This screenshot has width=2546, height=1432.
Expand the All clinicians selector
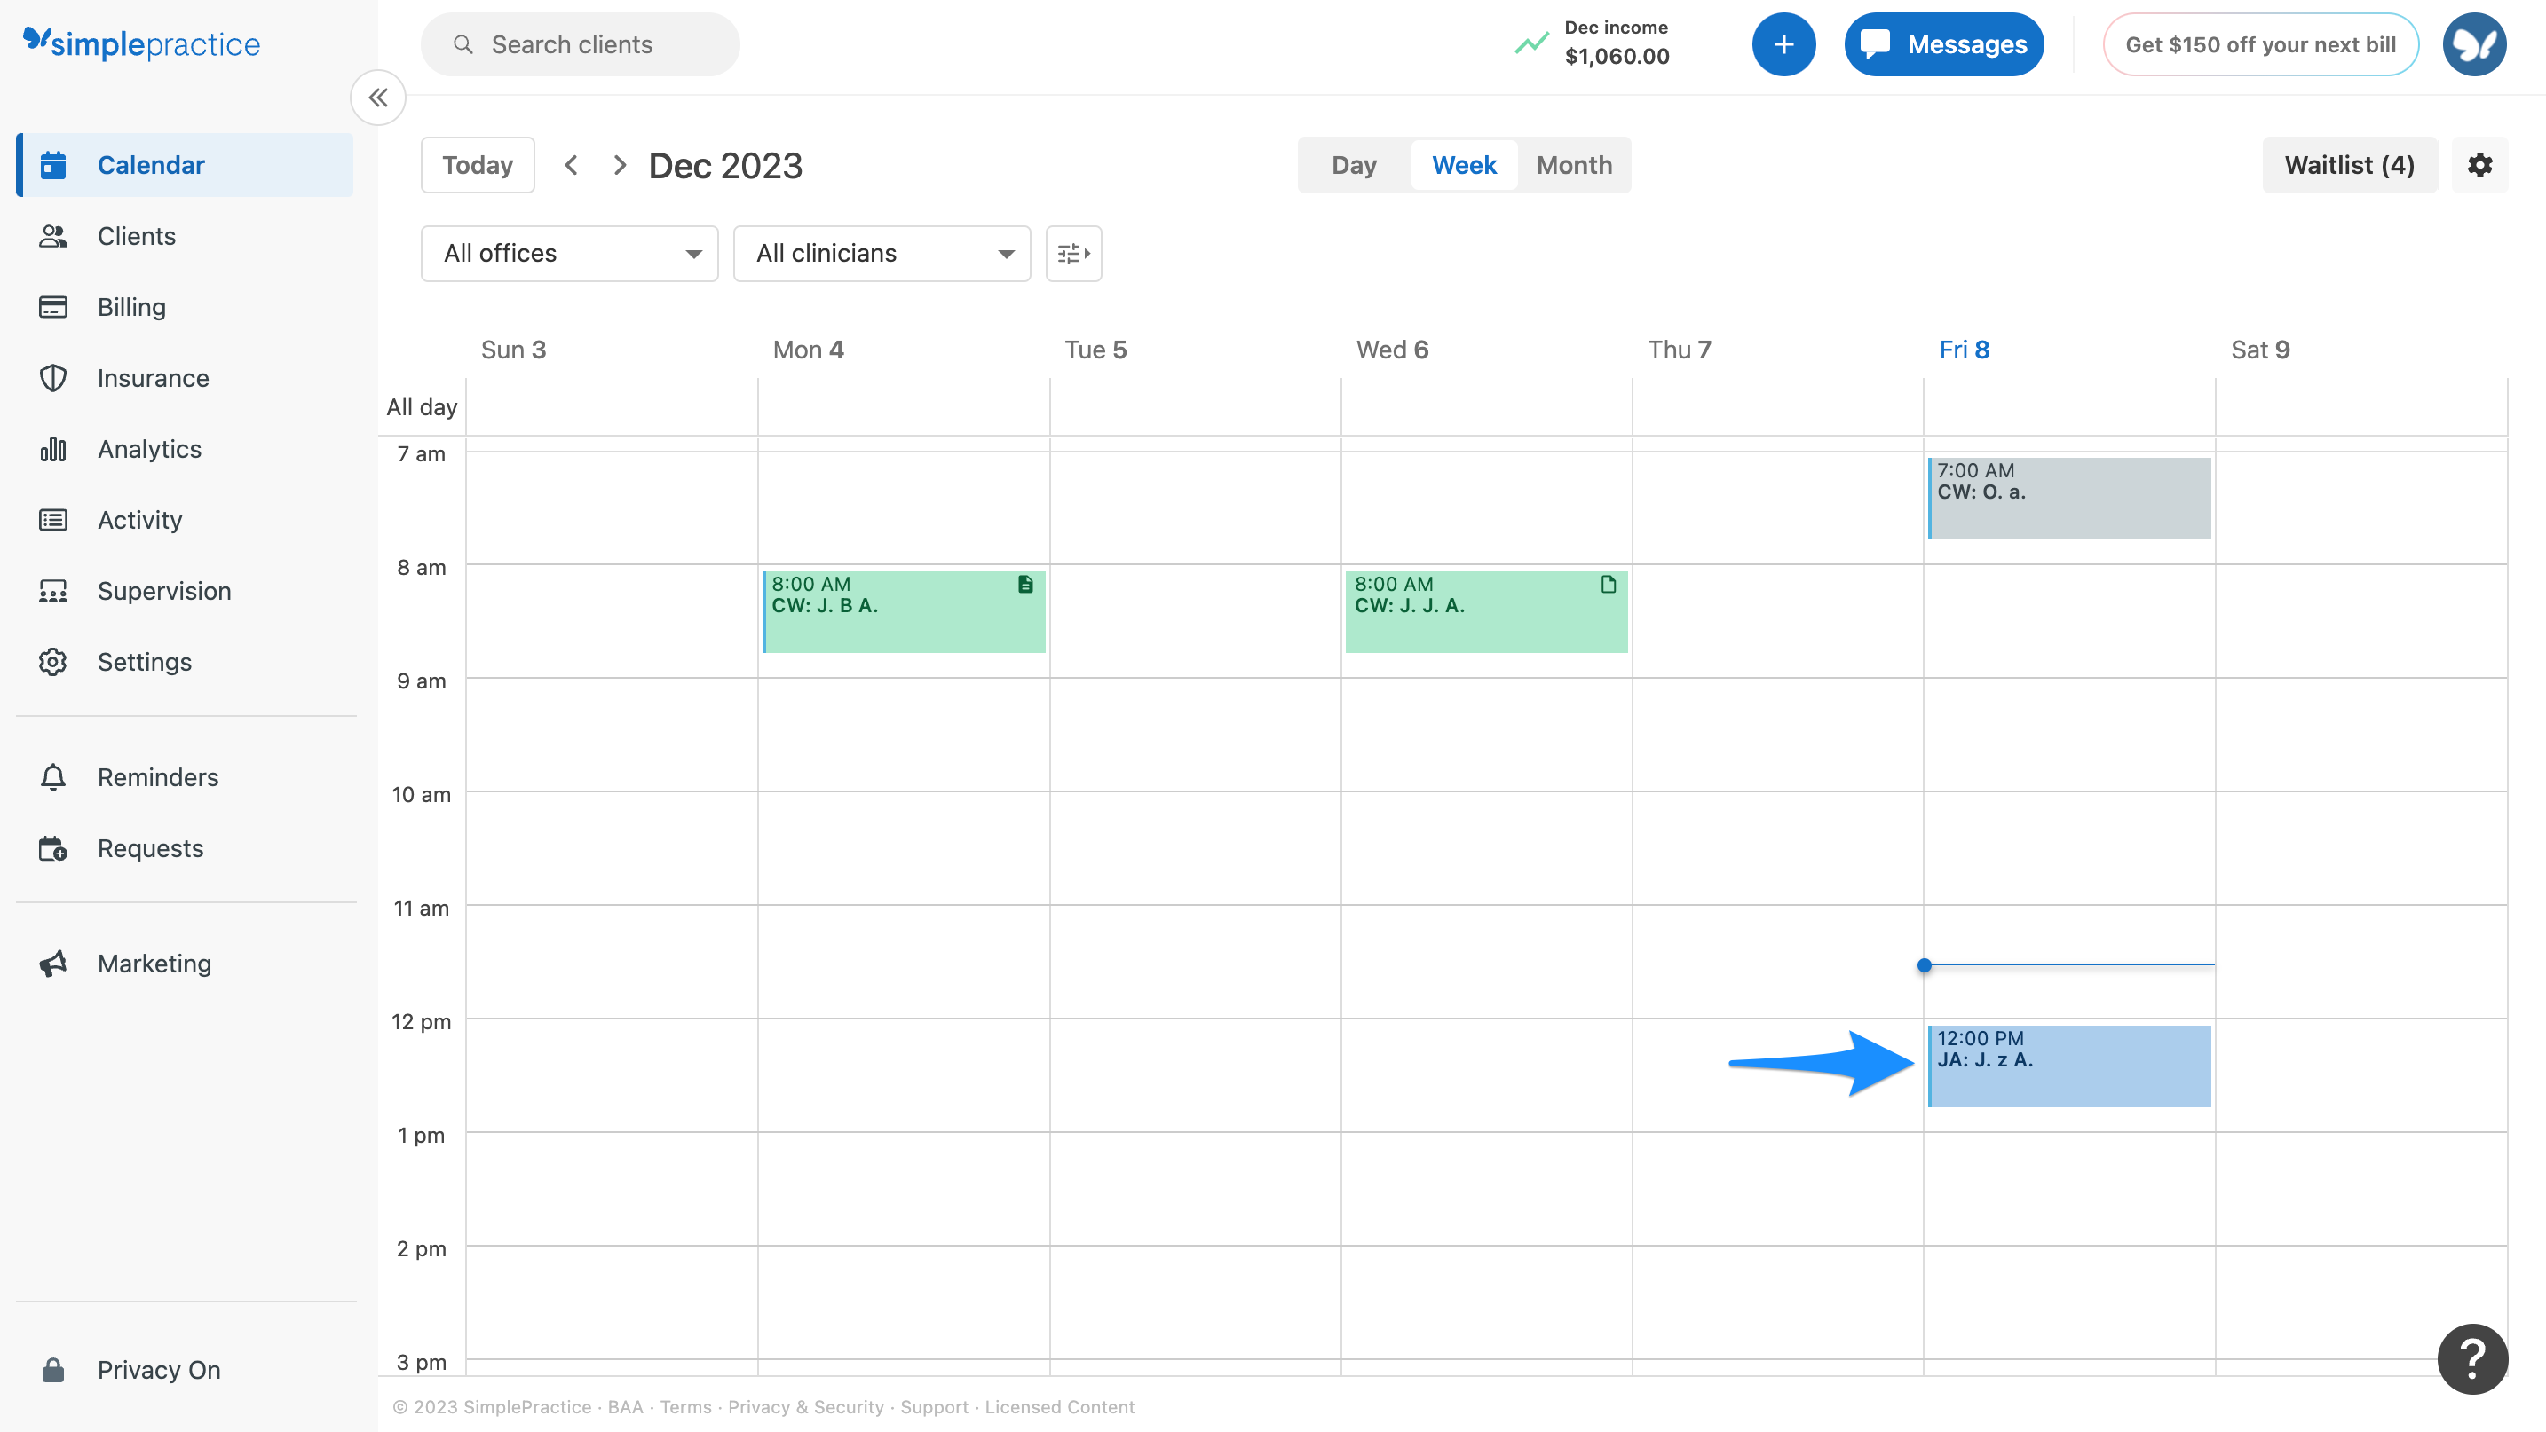click(x=881, y=253)
